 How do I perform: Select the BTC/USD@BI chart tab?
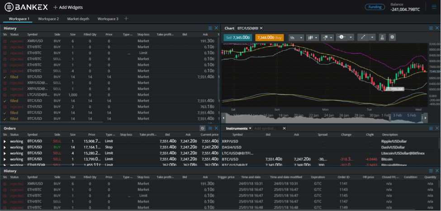click(247, 28)
